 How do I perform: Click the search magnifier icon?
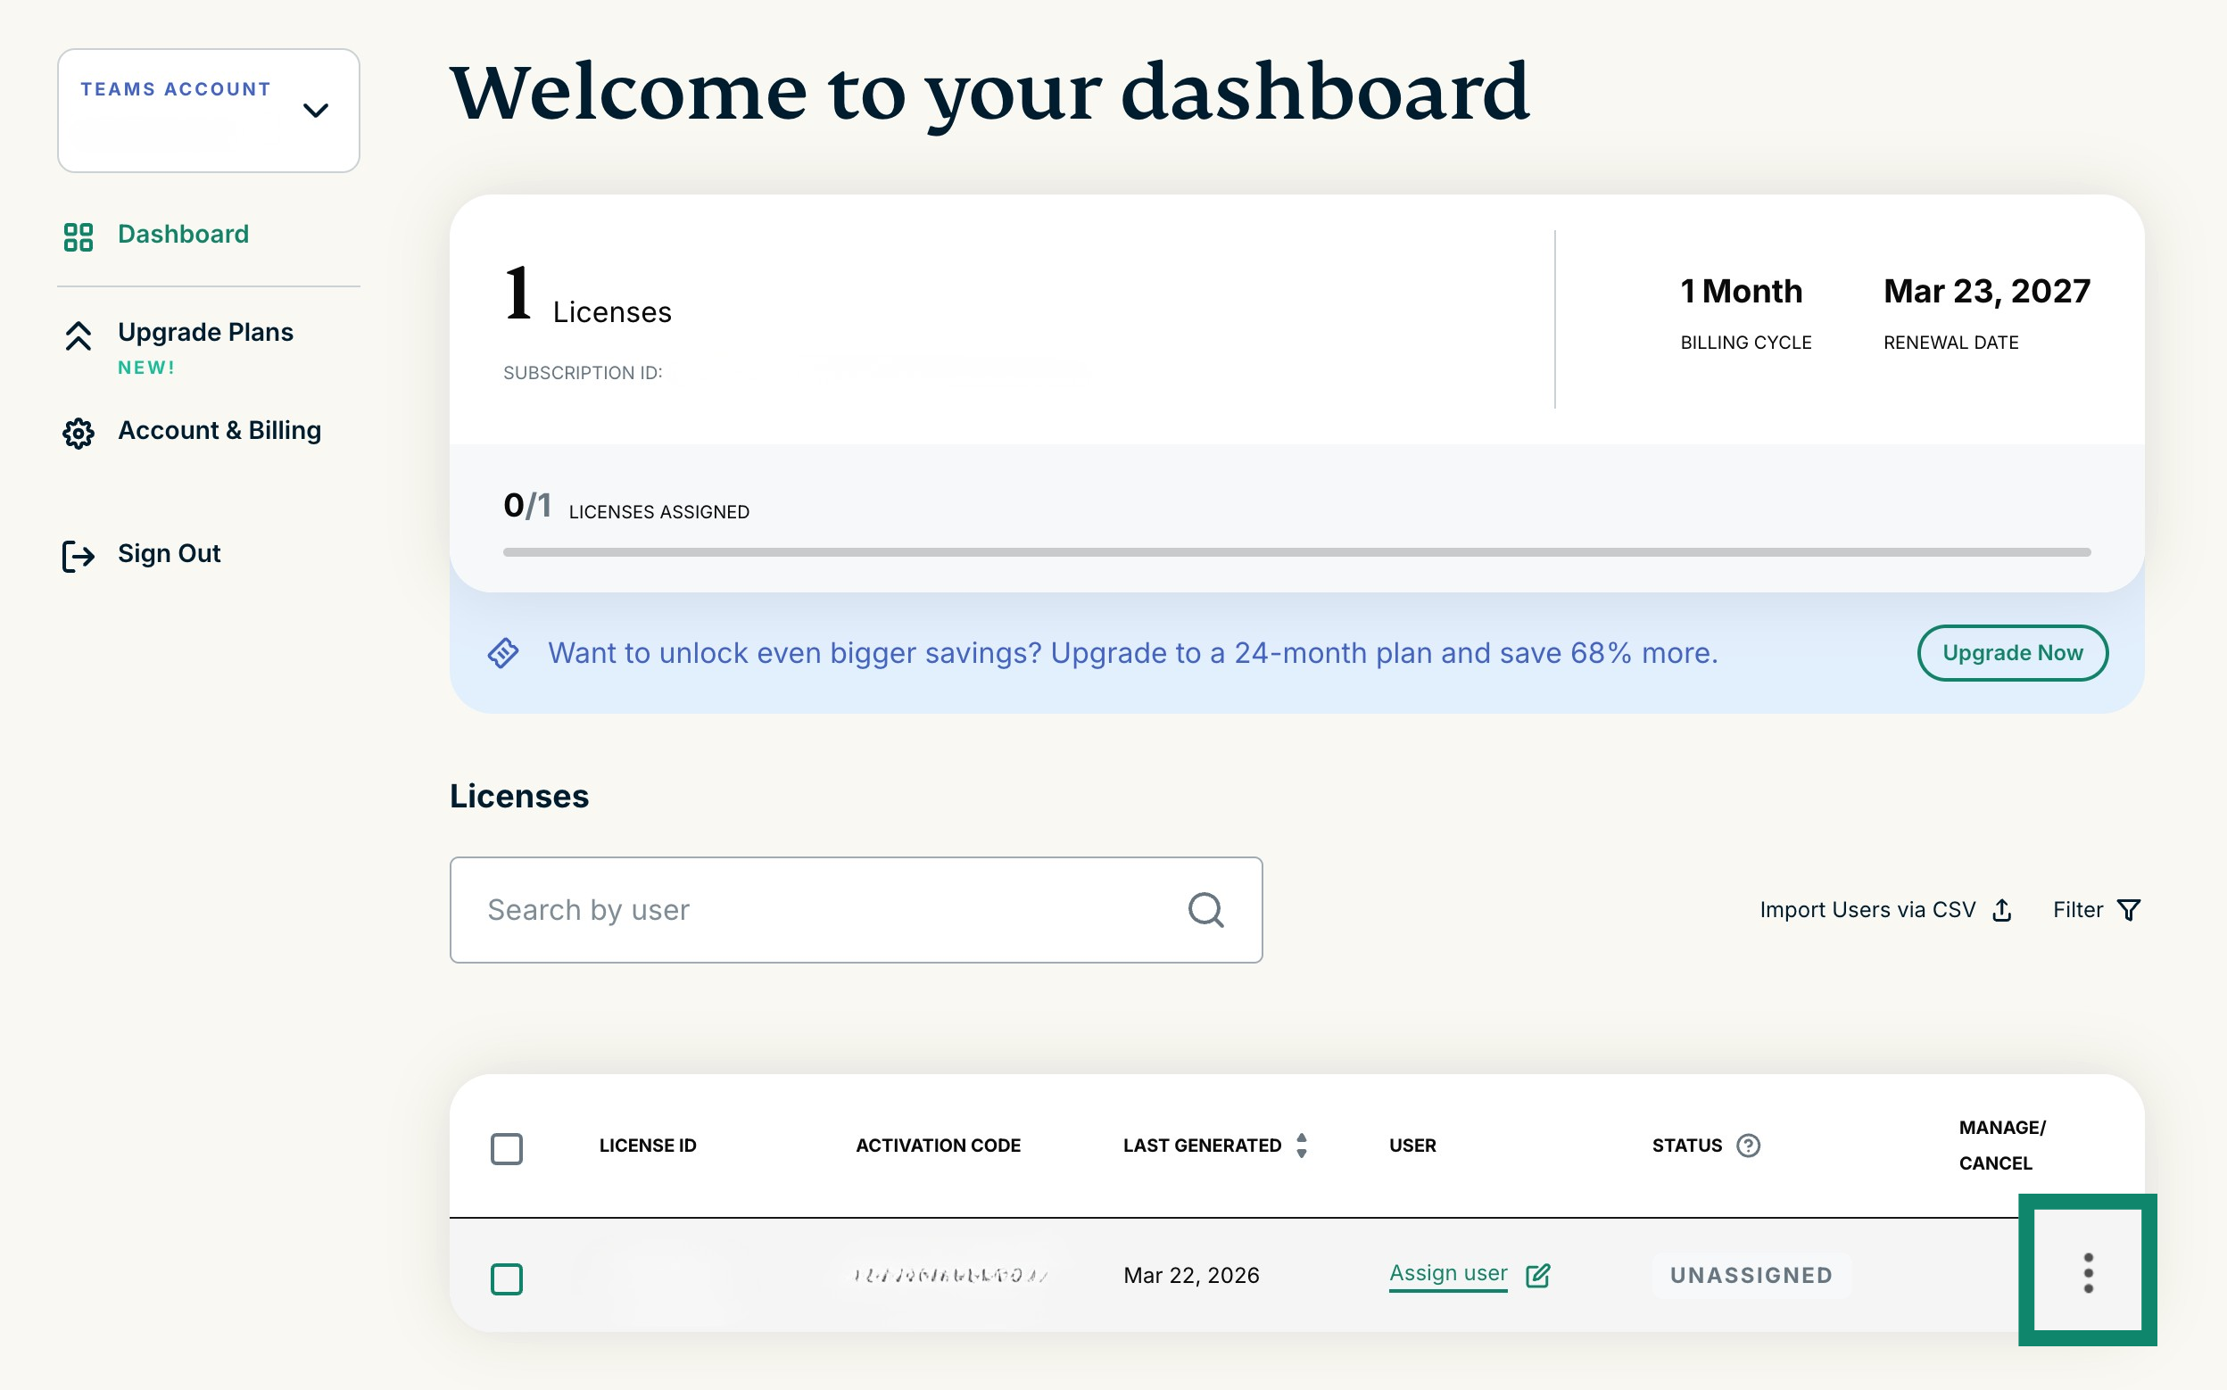point(1205,910)
